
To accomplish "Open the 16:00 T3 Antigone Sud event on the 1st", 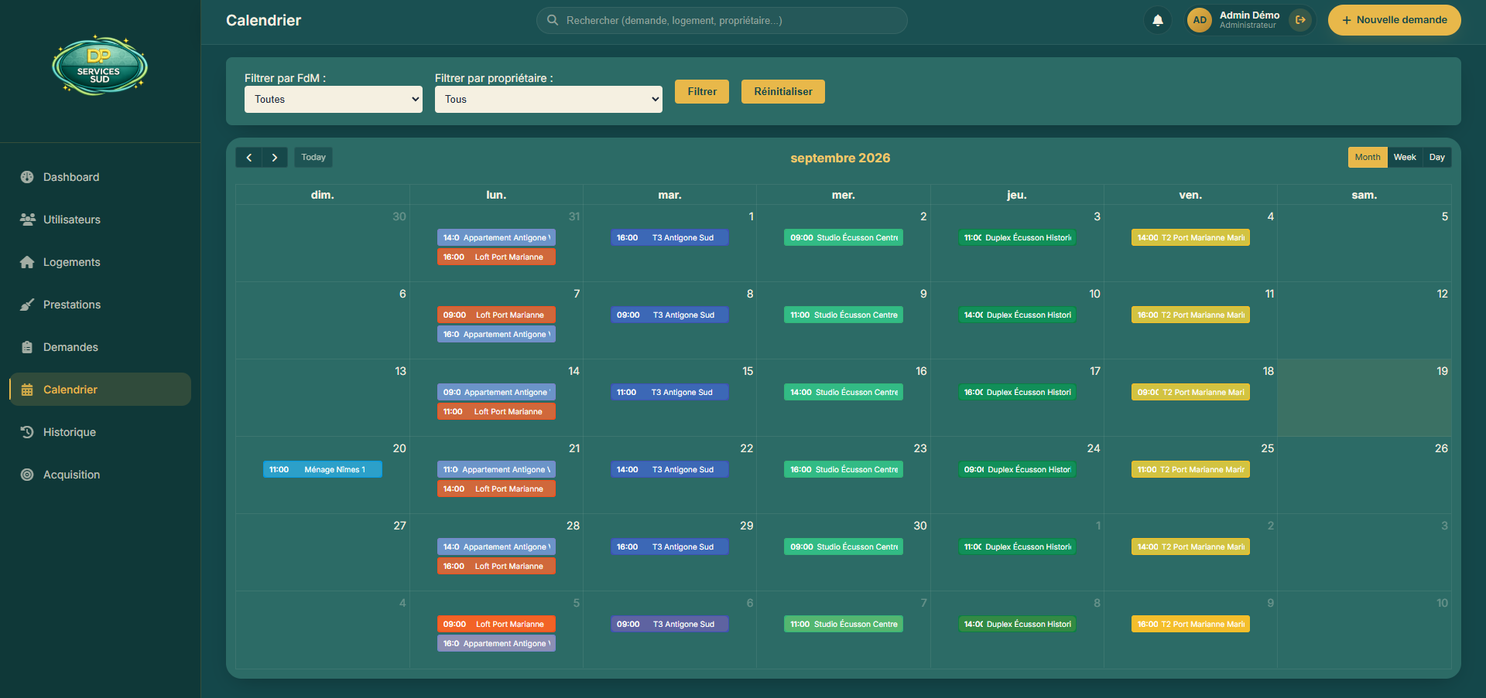I will (669, 237).
